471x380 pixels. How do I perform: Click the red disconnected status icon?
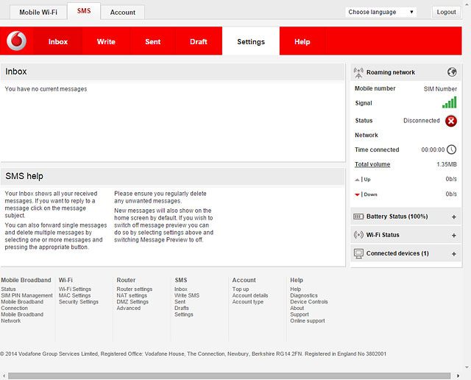(x=451, y=121)
